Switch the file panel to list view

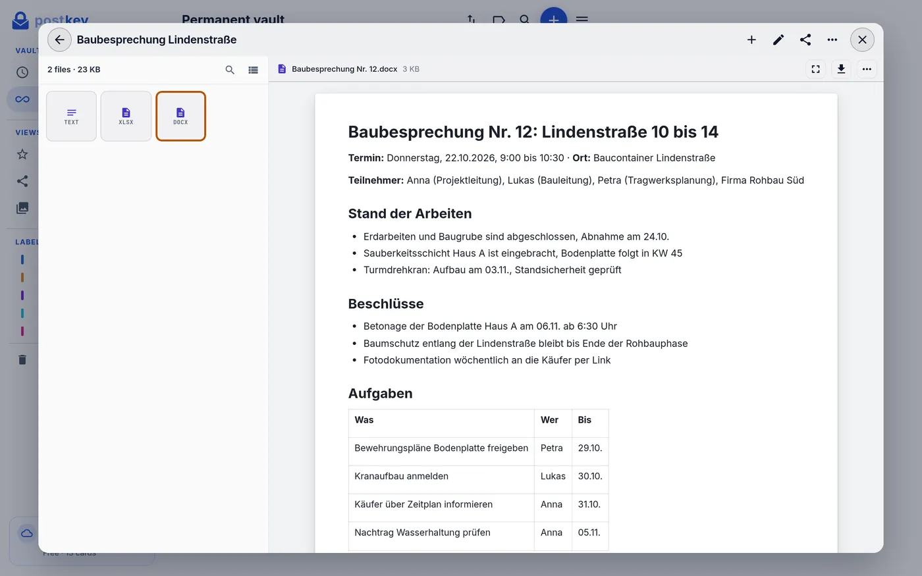click(x=253, y=70)
